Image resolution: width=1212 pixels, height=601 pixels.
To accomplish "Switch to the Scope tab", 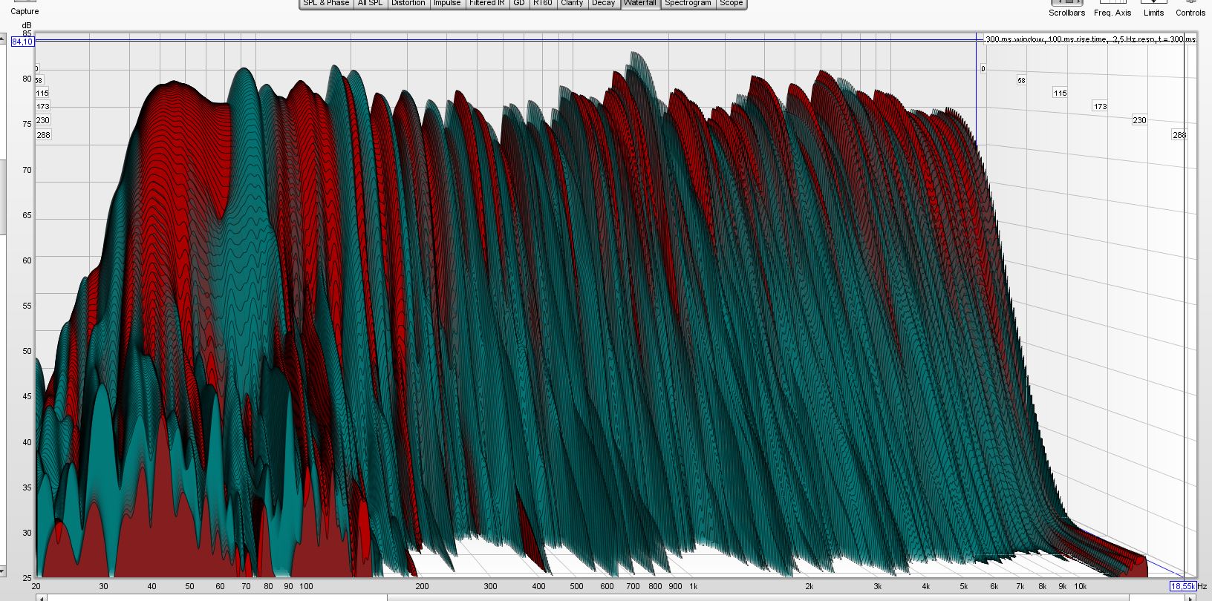I will [x=731, y=3].
